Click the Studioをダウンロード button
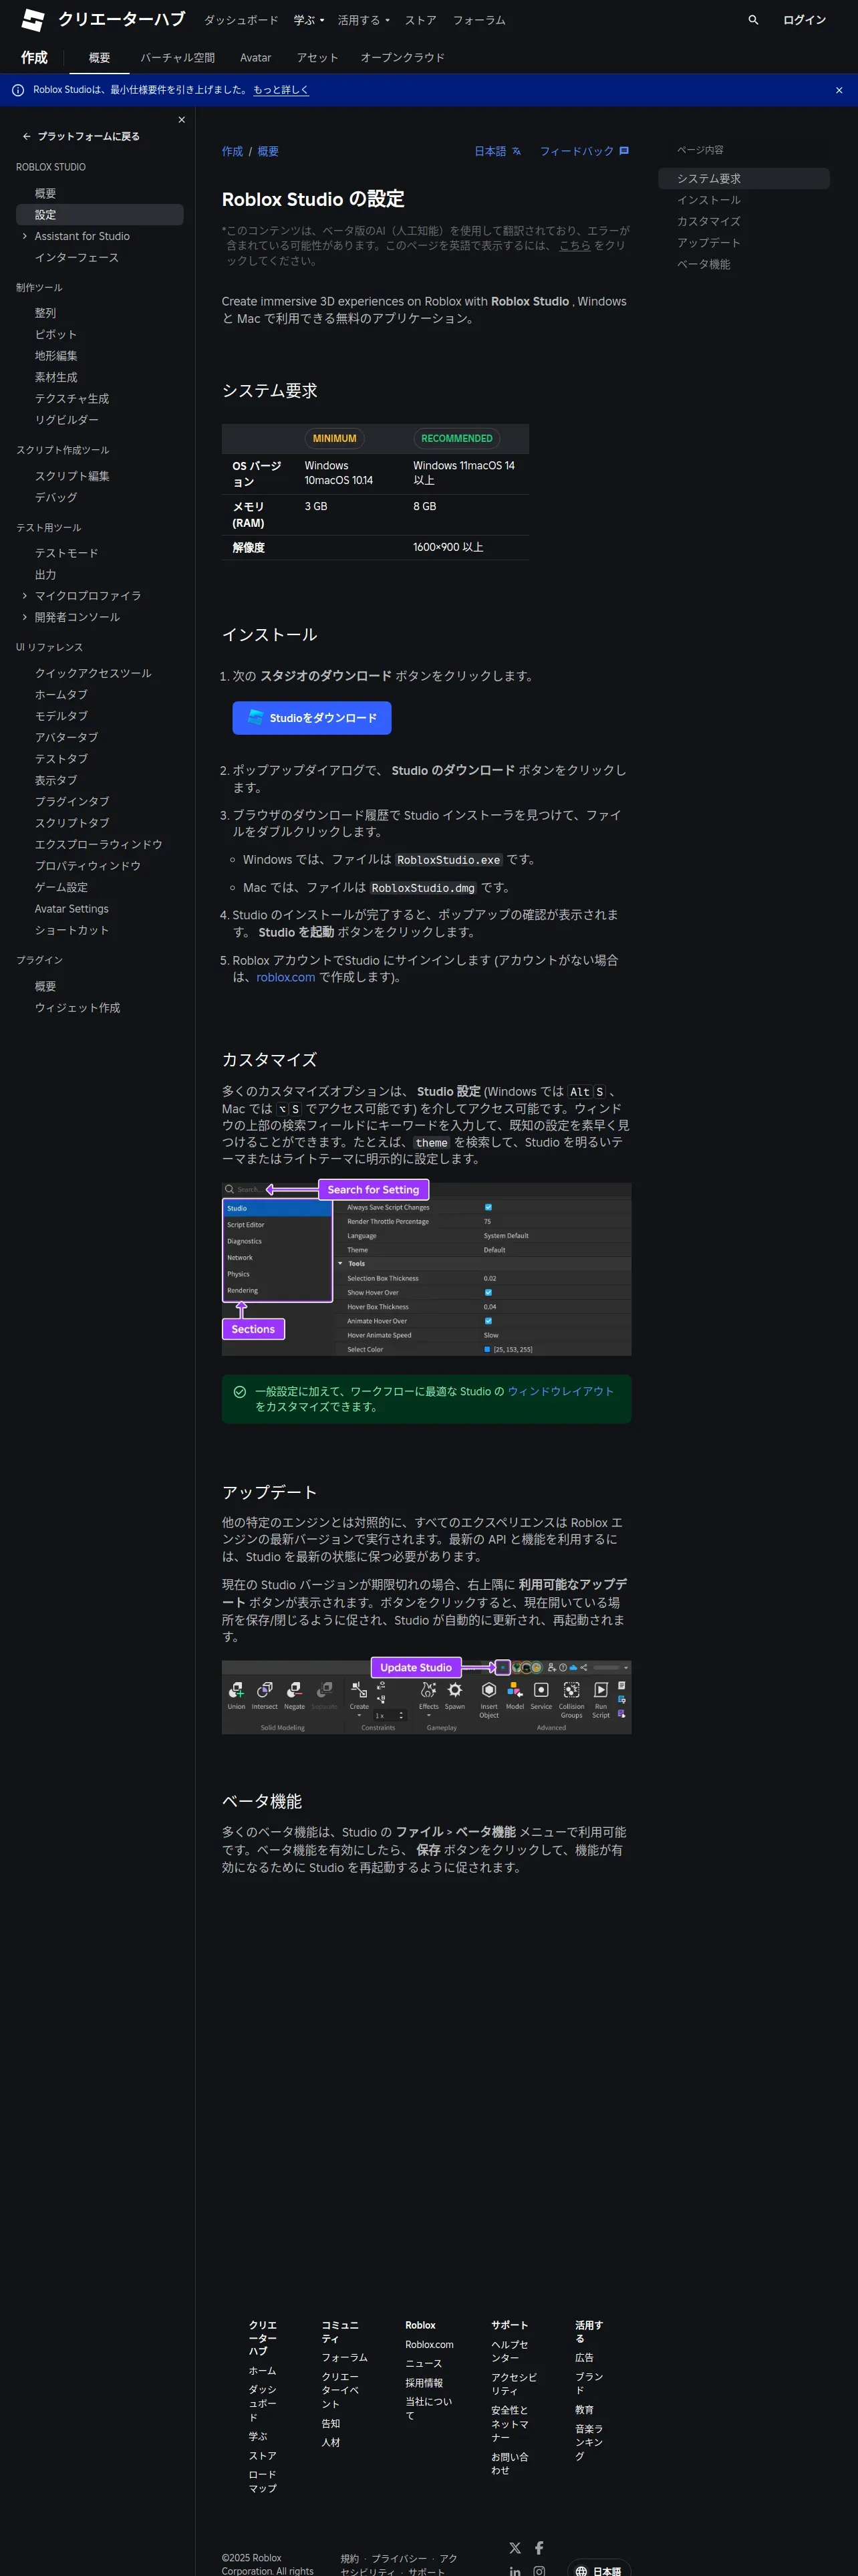 pyautogui.click(x=311, y=718)
